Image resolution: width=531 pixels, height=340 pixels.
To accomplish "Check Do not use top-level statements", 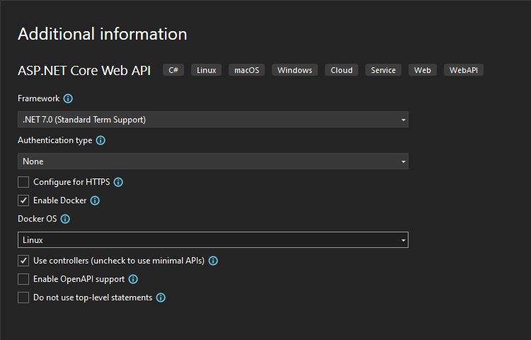I will click(24, 297).
